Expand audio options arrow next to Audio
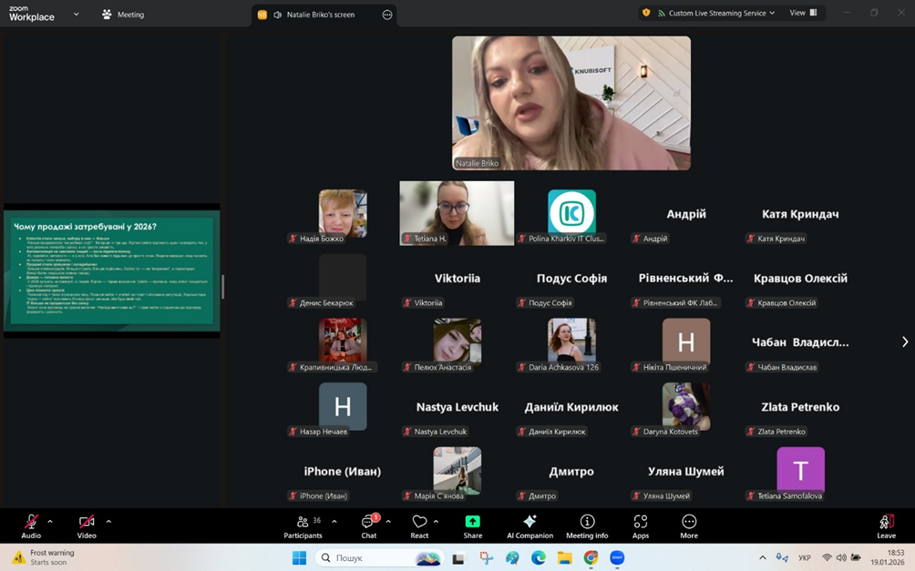 [50, 522]
